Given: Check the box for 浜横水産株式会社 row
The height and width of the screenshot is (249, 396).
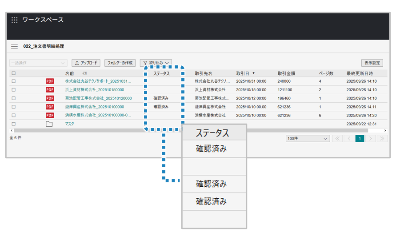Looking at the screenshot, I should (14, 115).
